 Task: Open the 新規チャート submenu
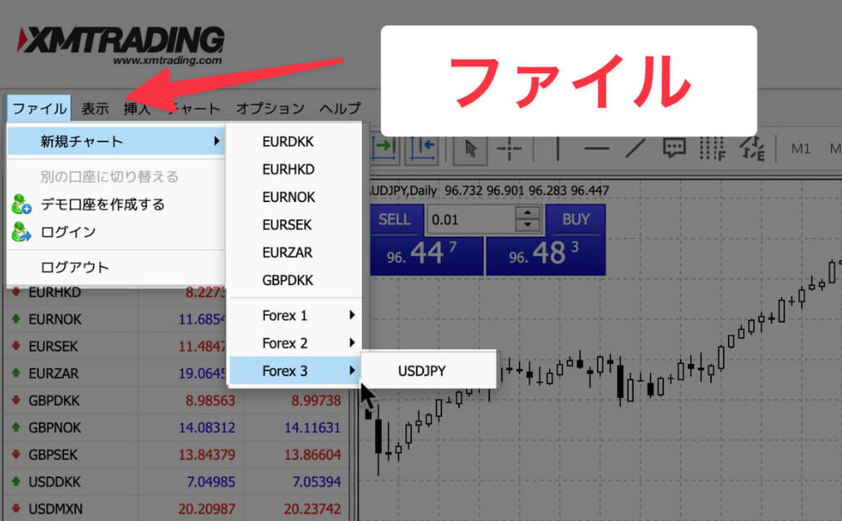(115, 141)
